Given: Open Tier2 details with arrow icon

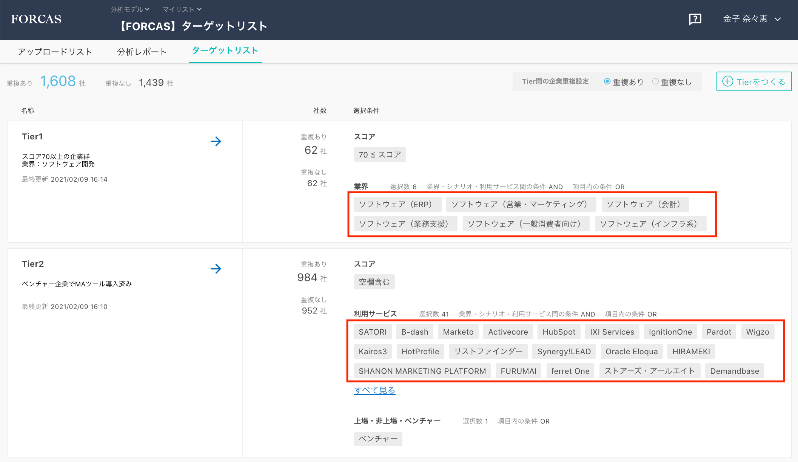Looking at the screenshot, I should click(x=216, y=269).
